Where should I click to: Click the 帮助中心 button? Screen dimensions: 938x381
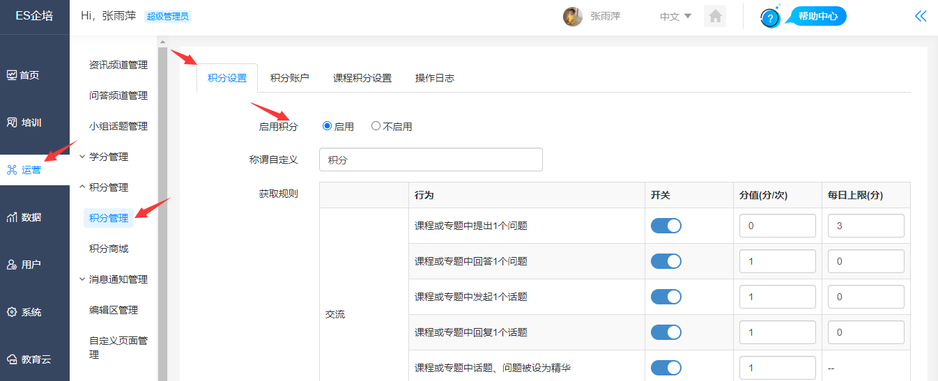point(817,16)
